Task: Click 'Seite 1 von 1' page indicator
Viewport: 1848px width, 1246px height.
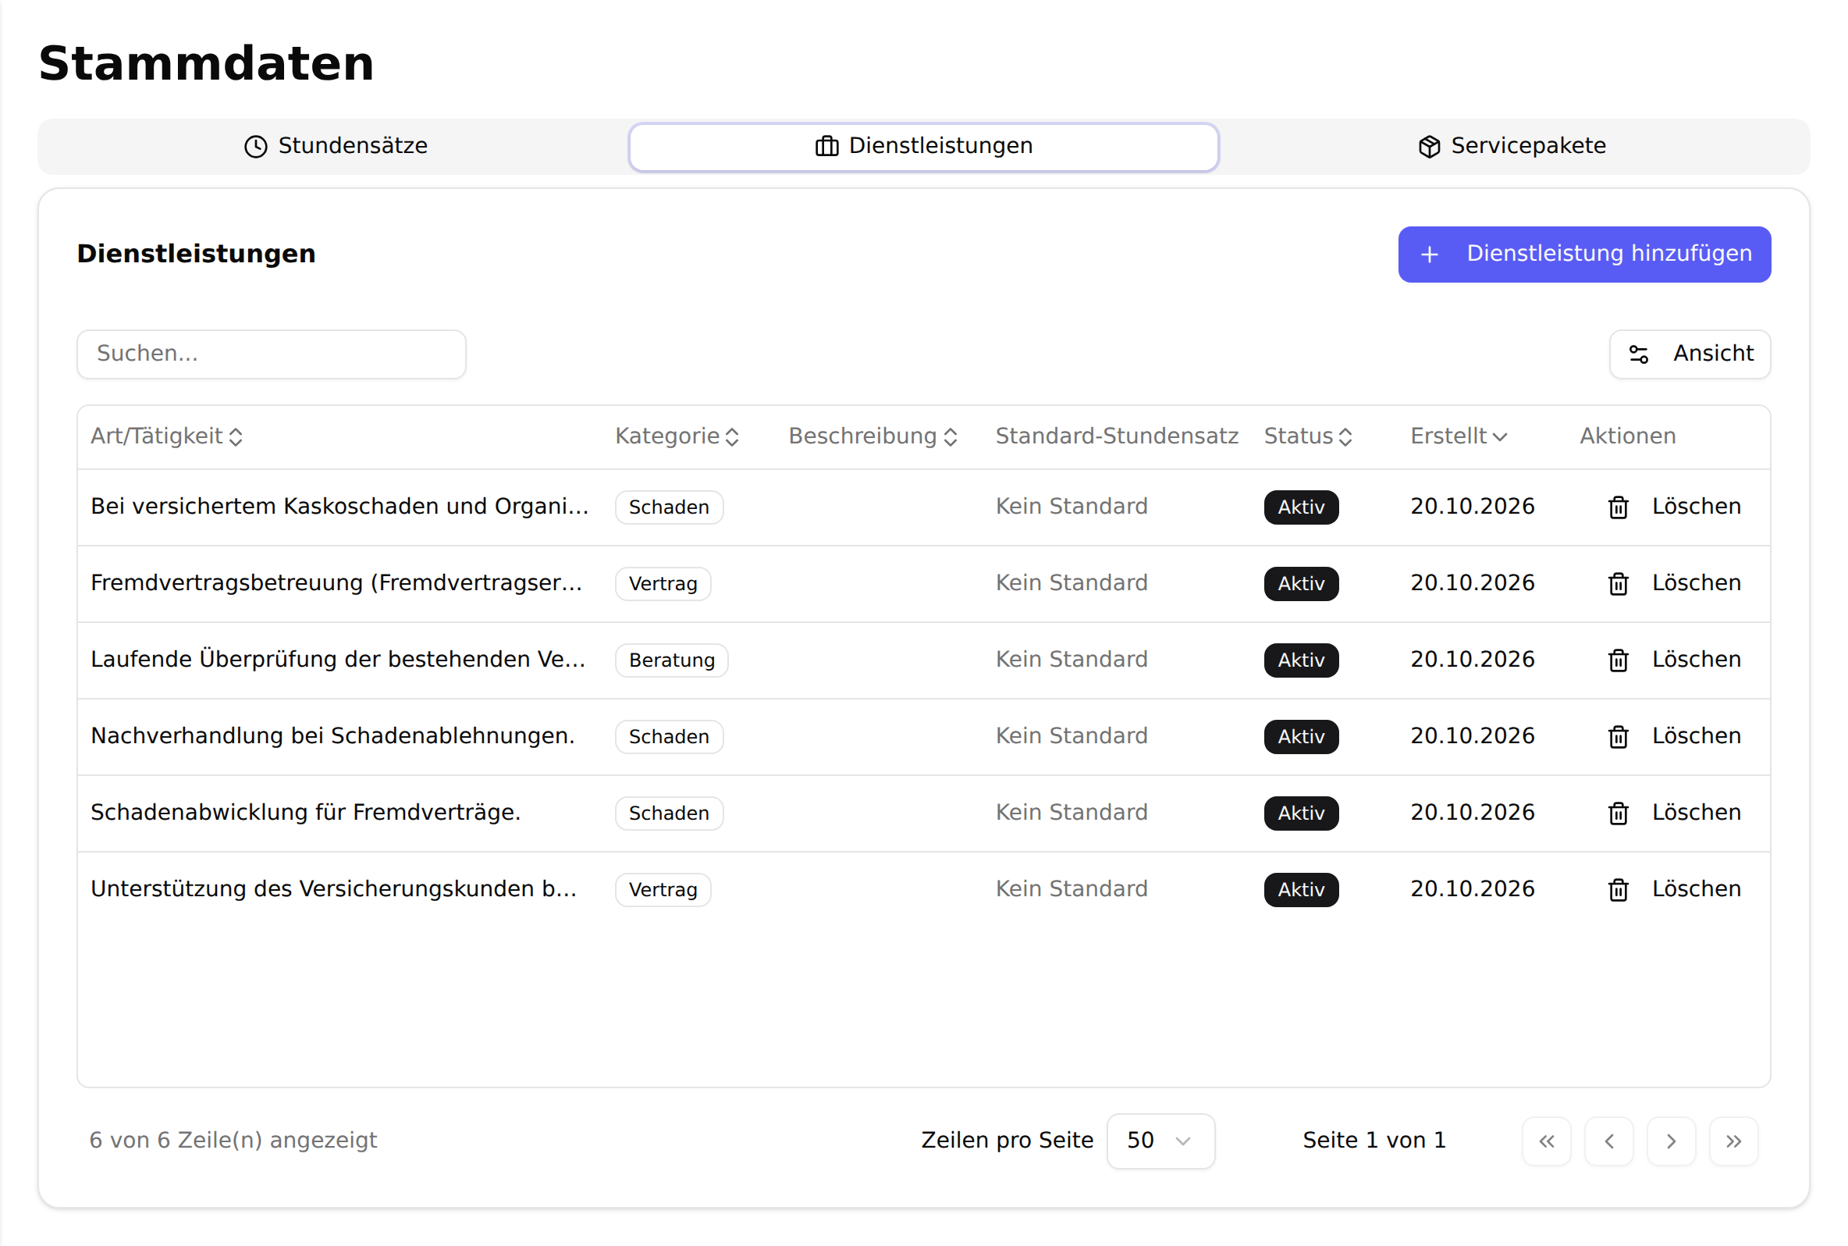Action: [x=1374, y=1141]
